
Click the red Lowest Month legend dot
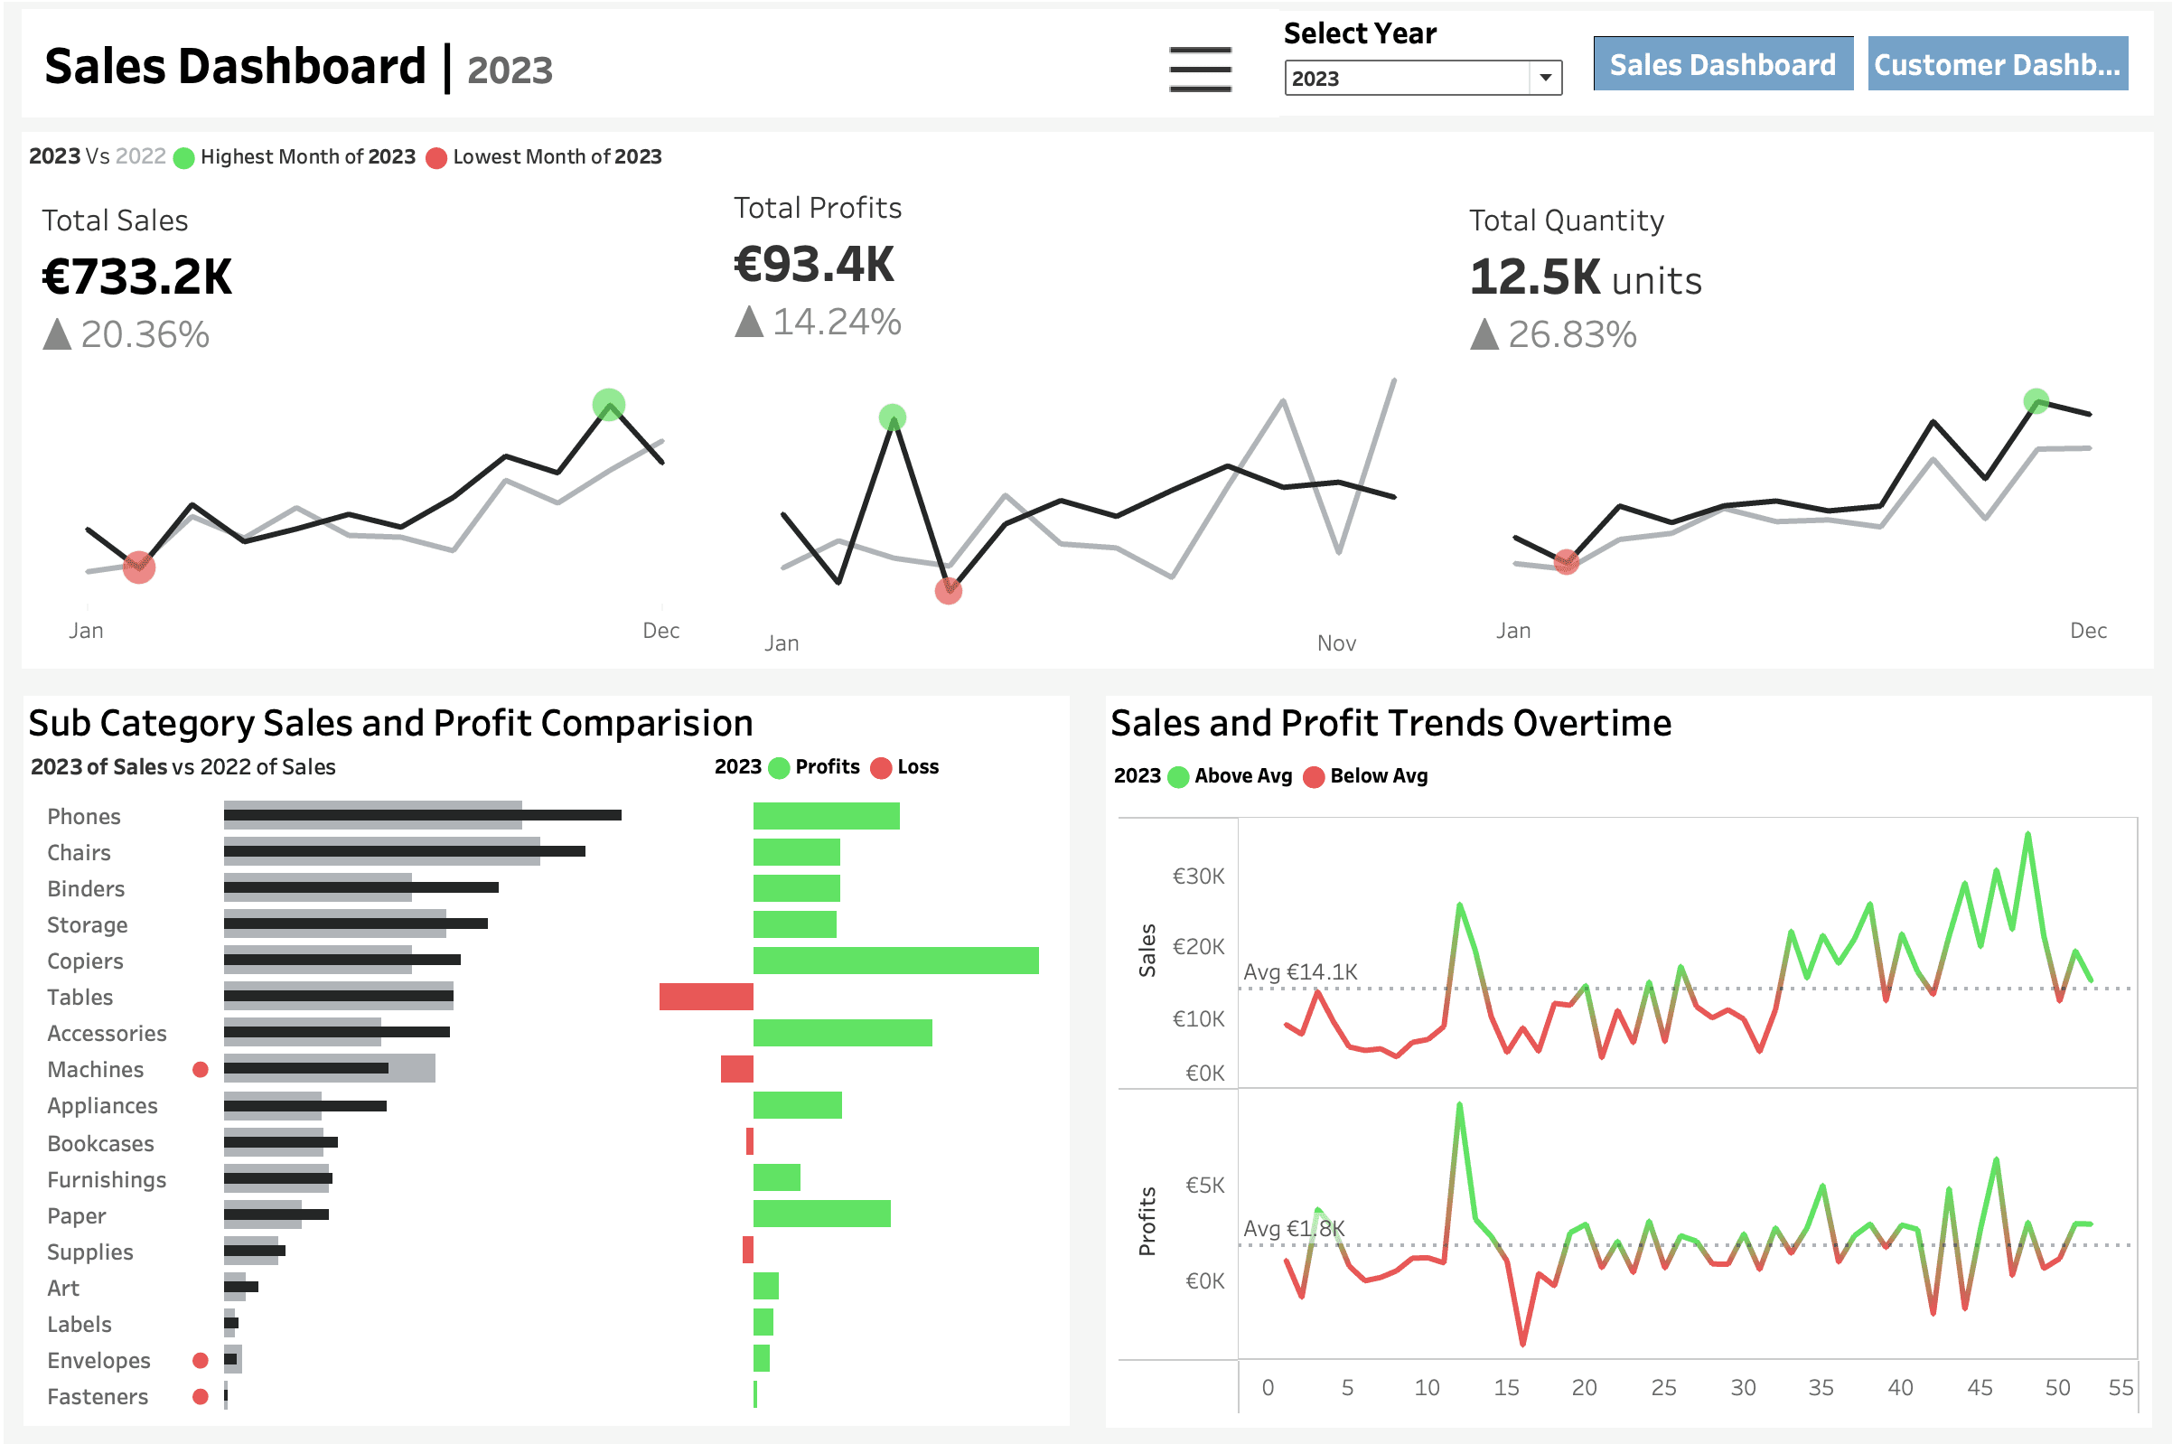point(436,157)
